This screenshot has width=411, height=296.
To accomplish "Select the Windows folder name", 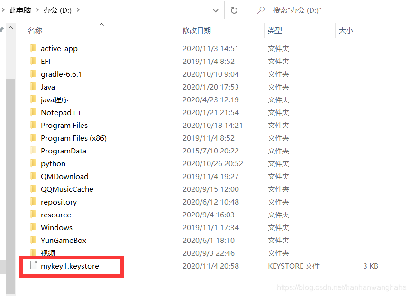I will point(56,228).
